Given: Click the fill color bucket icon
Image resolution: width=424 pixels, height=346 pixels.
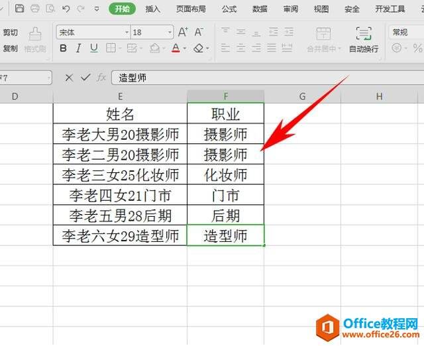Looking at the screenshot, I should click(154, 48).
